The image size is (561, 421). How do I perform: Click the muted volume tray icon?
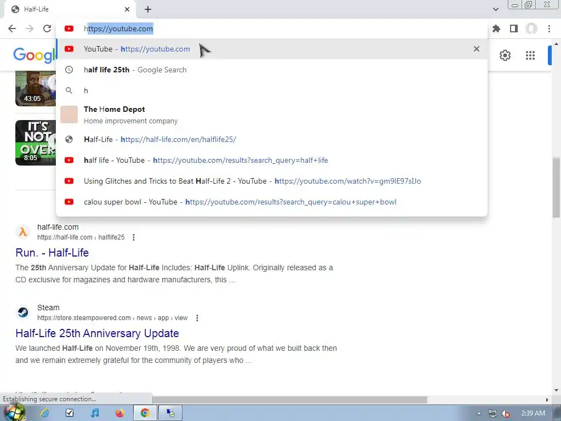click(506, 413)
